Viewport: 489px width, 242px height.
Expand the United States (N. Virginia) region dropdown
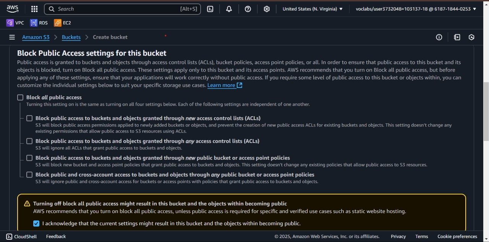click(x=313, y=9)
